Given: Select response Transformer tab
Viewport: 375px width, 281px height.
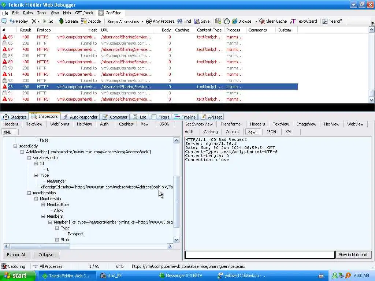Looking at the screenshot, I should point(231,124).
